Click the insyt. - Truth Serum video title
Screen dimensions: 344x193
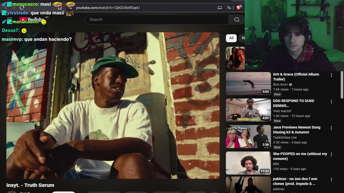click(x=30, y=185)
